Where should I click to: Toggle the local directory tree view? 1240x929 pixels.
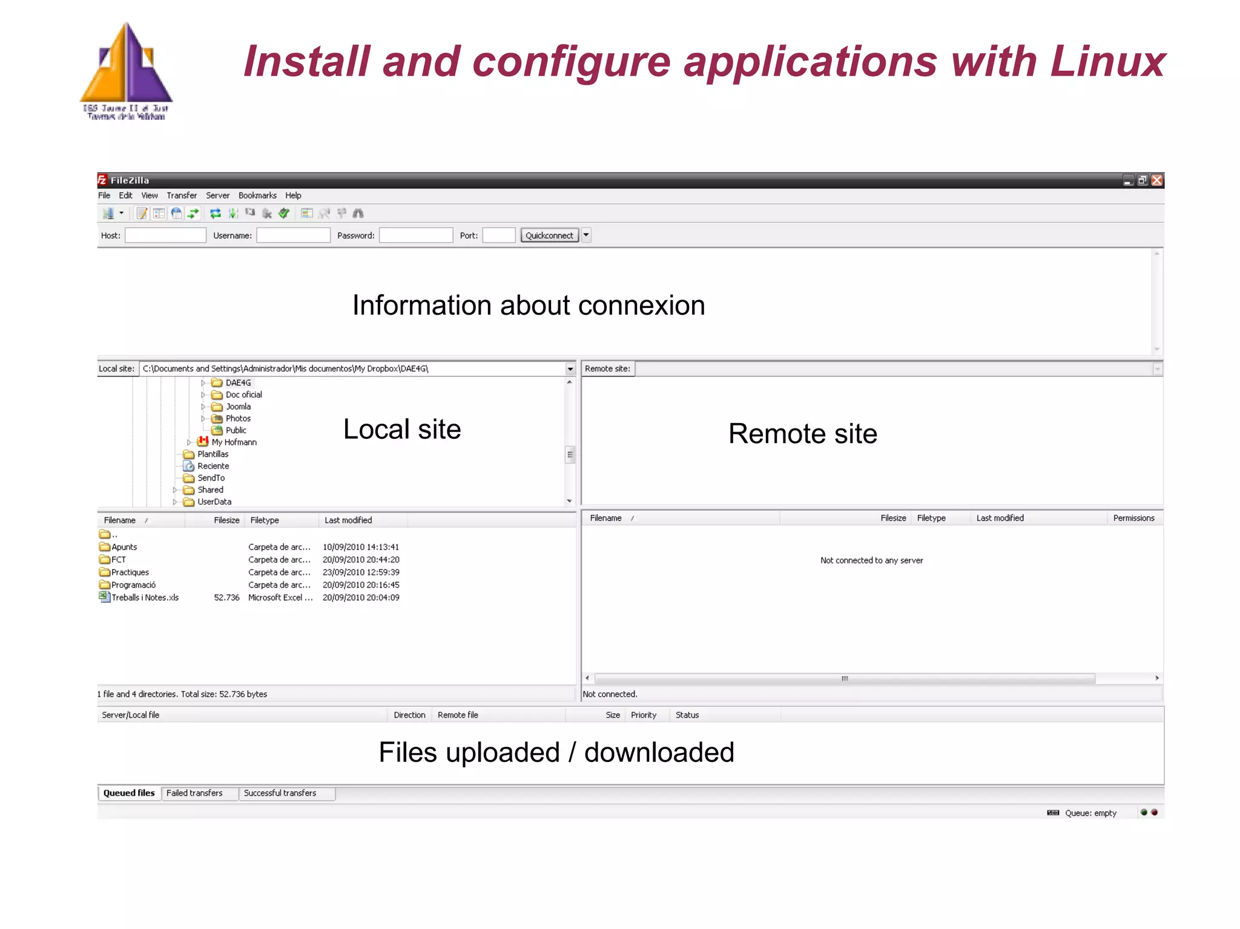159,213
